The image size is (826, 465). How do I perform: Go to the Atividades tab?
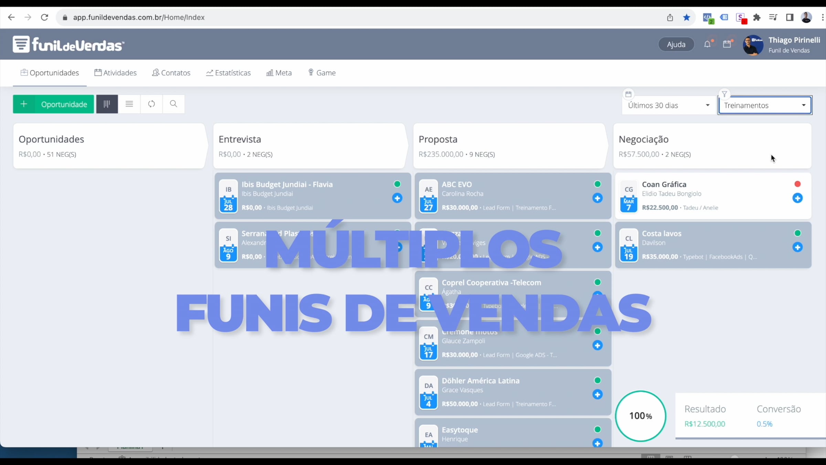click(x=116, y=73)
